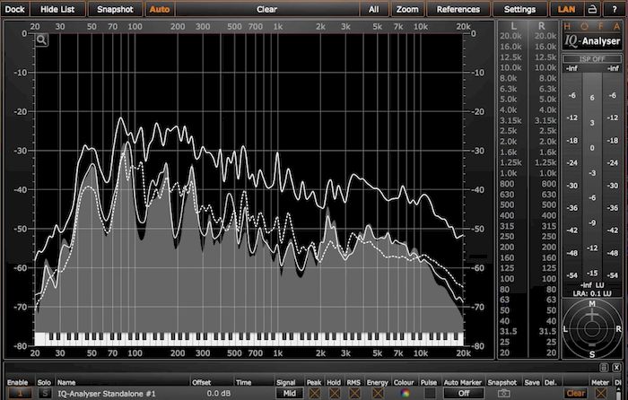The image size is (628, 400).
Task: Click the wide Clear button in the top bar
Action: (266, 9)
